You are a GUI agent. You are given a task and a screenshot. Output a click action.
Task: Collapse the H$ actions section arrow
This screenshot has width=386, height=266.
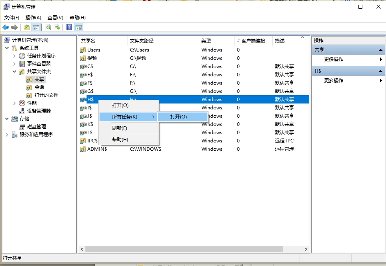pyautogui.click(x=380, y=71)
